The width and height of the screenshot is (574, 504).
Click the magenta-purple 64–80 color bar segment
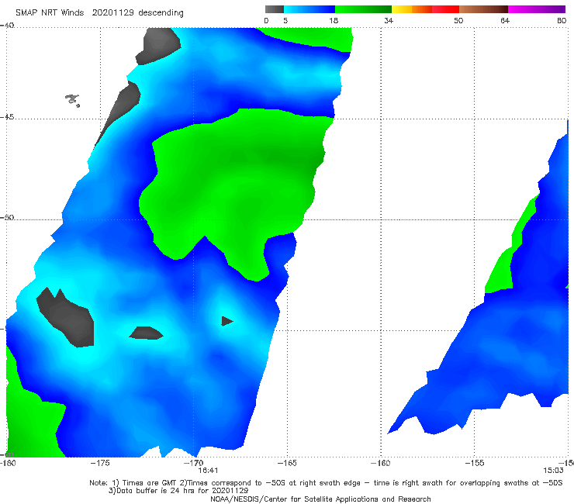[x=537, y=9]
